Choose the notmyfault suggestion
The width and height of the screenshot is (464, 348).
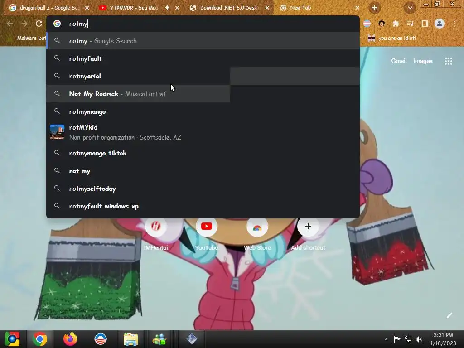[x=203, y=58]
